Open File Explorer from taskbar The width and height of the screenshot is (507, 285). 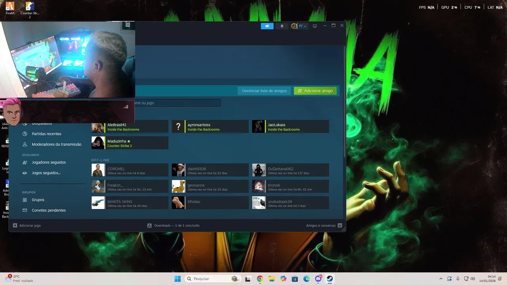pyautogui.click(x=271, y=279)
